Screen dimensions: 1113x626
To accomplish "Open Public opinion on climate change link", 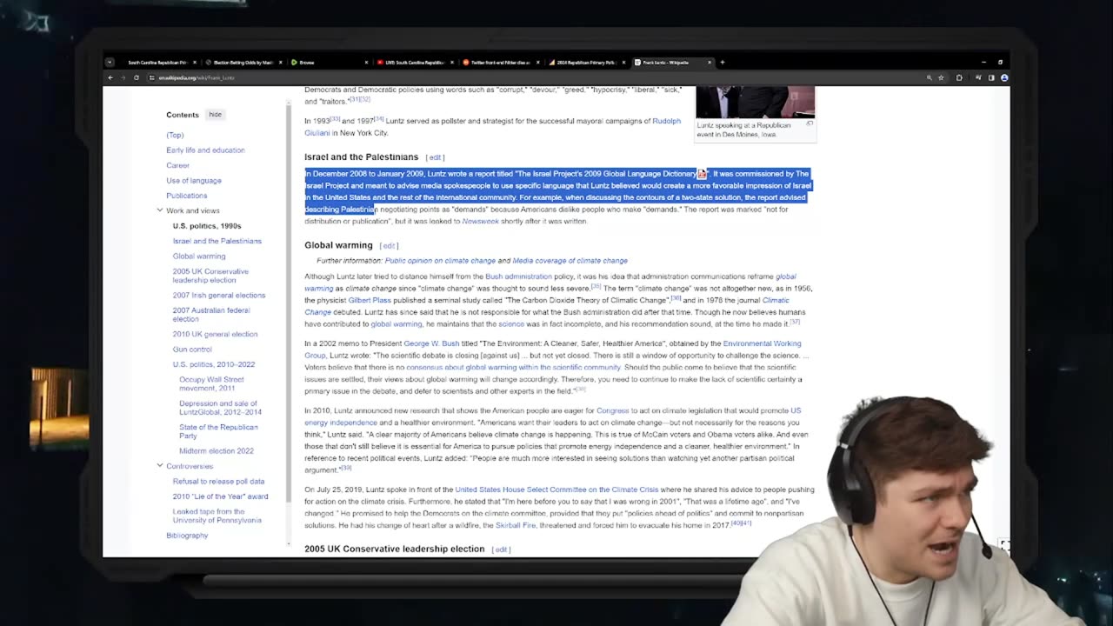I will pos(440,260).
